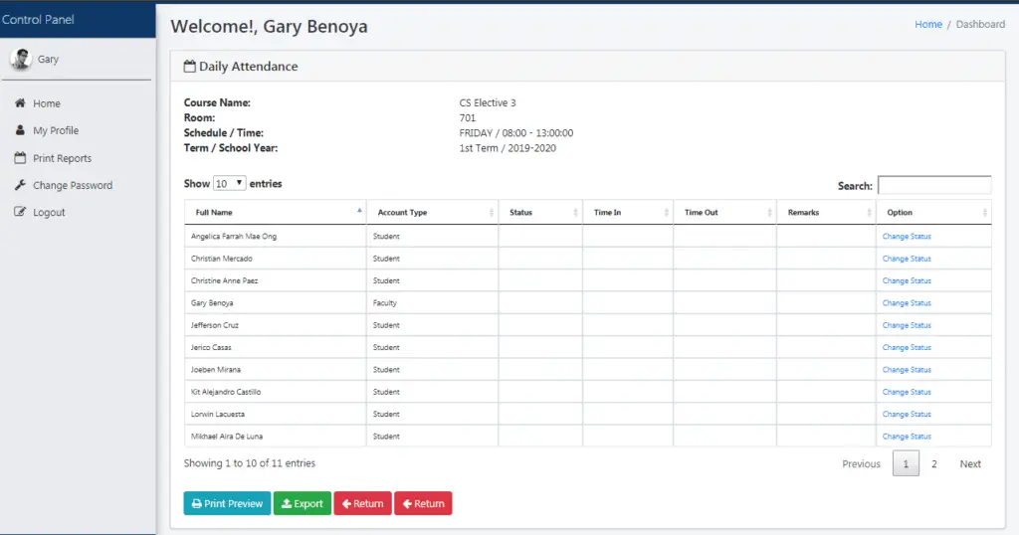Open Print Reports menu item

point(62,158)
